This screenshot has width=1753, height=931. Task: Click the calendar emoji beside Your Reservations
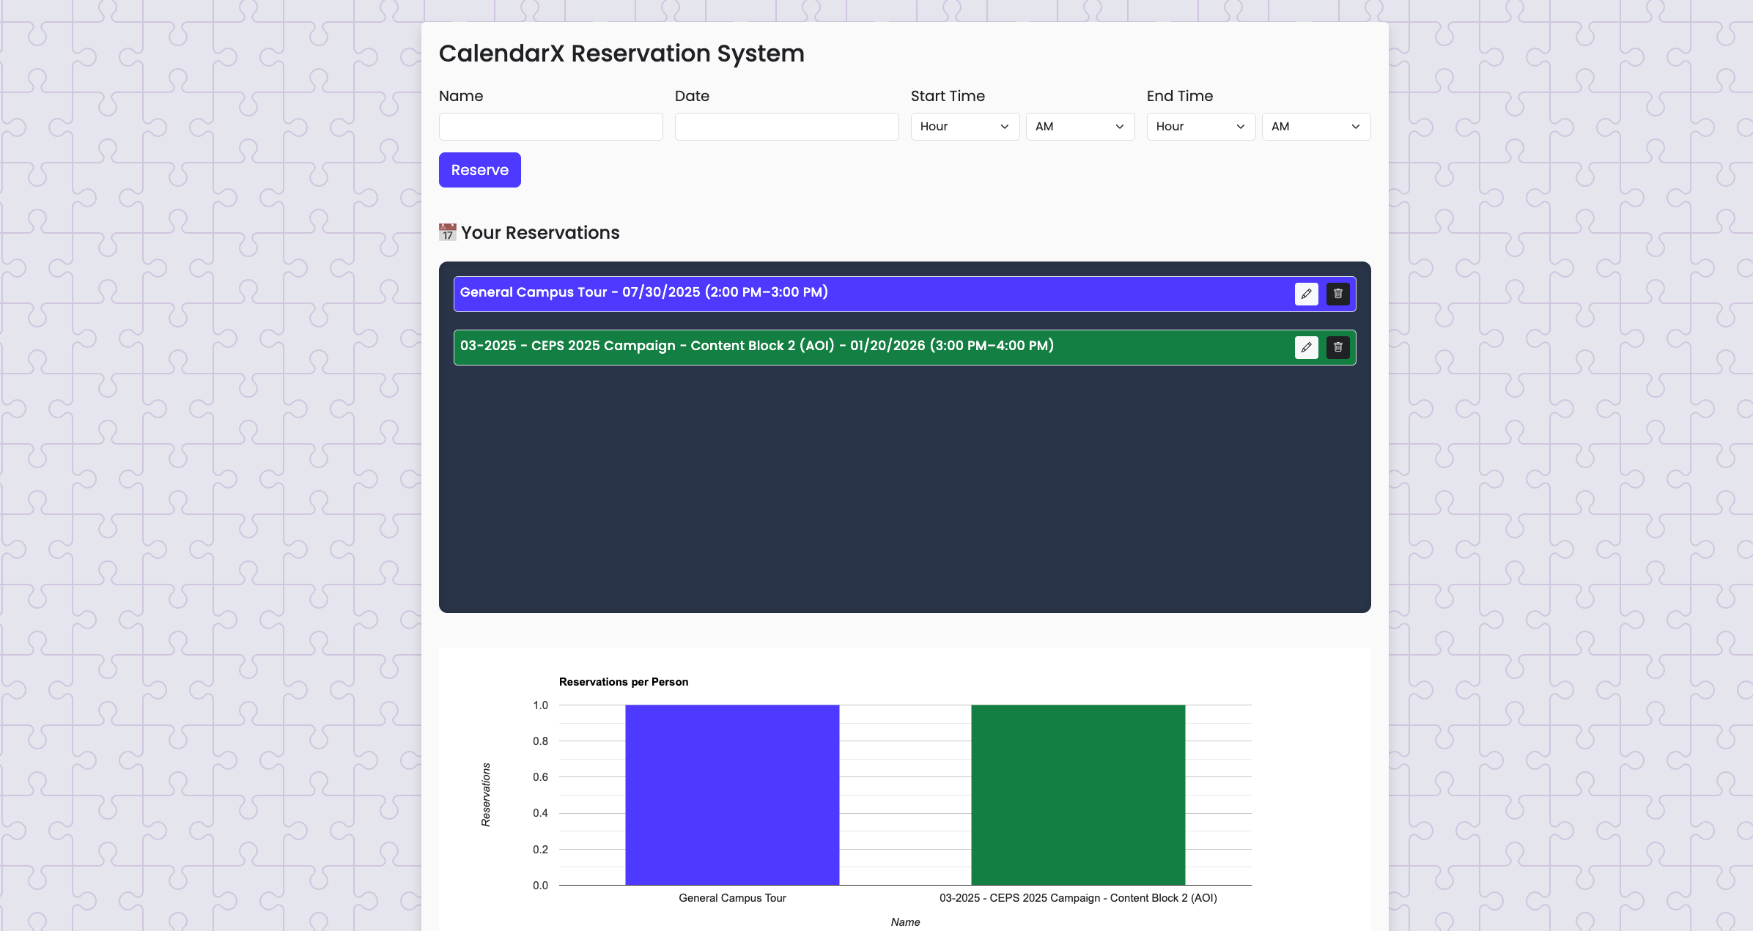click(x=448, y=232)
